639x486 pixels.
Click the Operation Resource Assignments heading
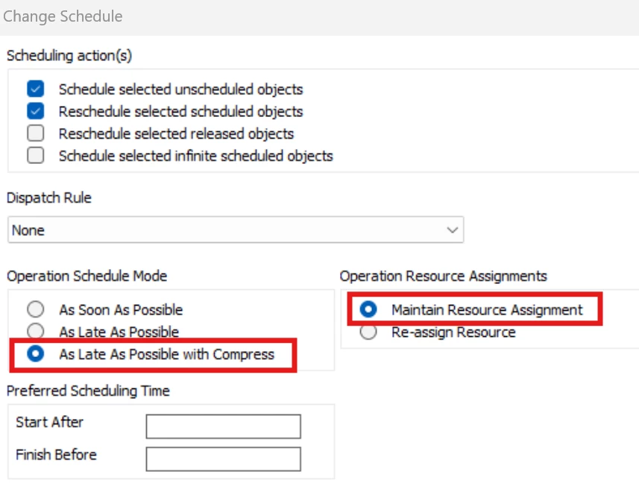click(x=443, y=276)
